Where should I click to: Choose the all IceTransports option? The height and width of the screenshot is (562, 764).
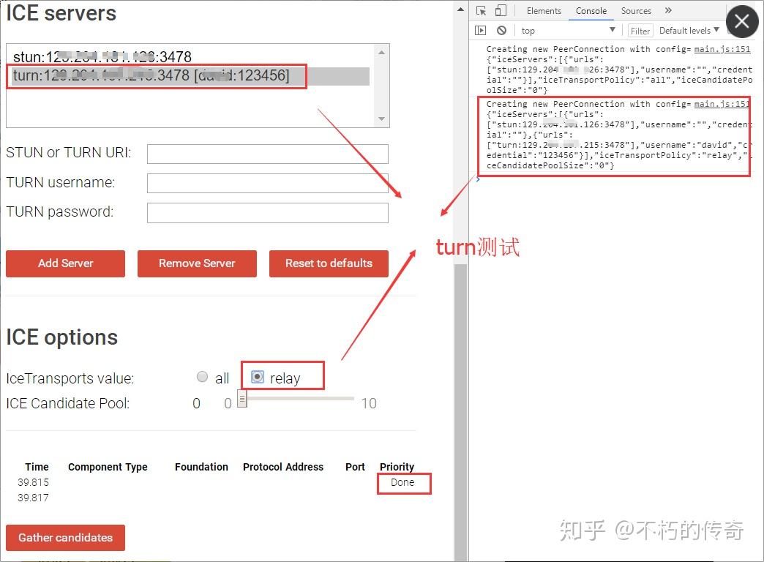[x=202, y=377]
